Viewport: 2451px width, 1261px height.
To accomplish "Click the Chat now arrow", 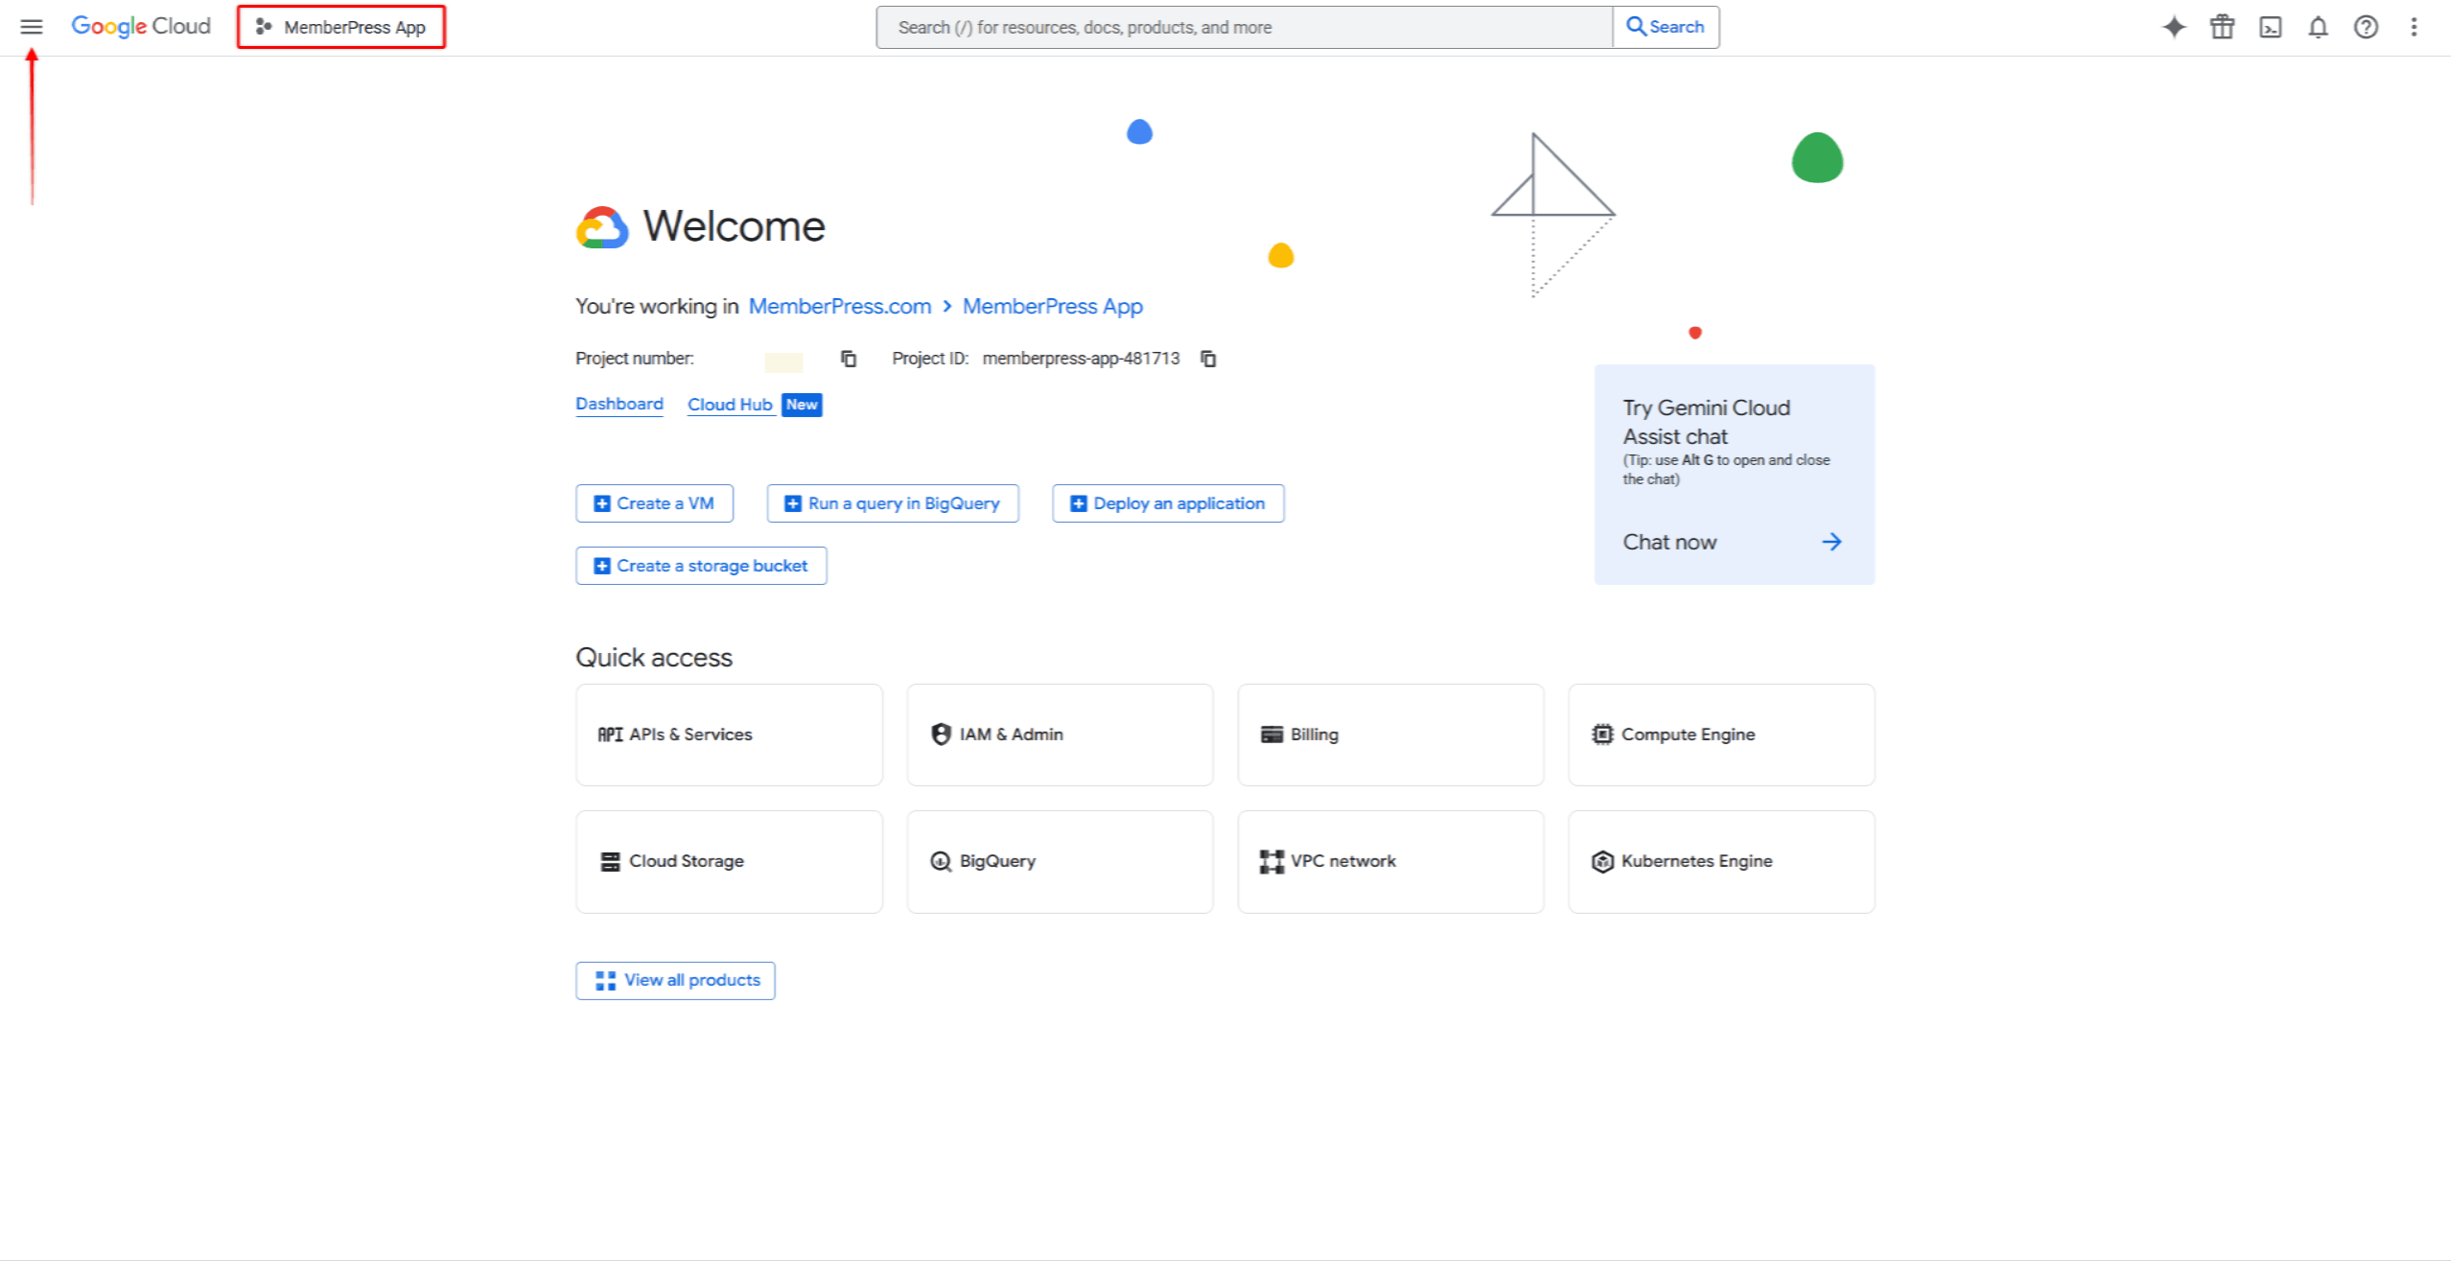I will coord(1832,542).
